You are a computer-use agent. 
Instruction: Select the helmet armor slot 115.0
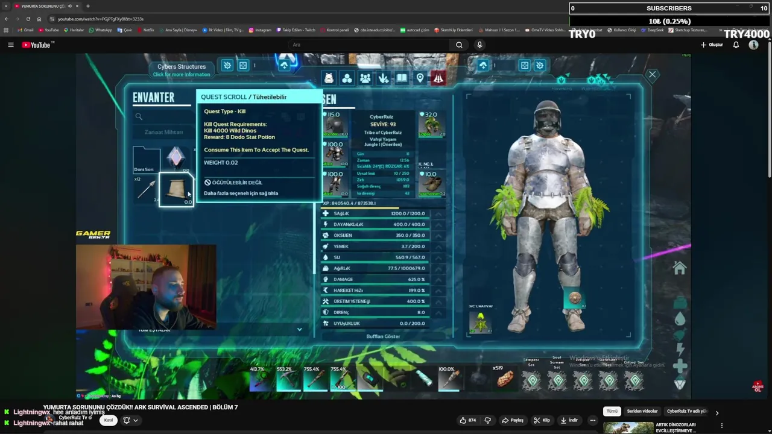335,124
